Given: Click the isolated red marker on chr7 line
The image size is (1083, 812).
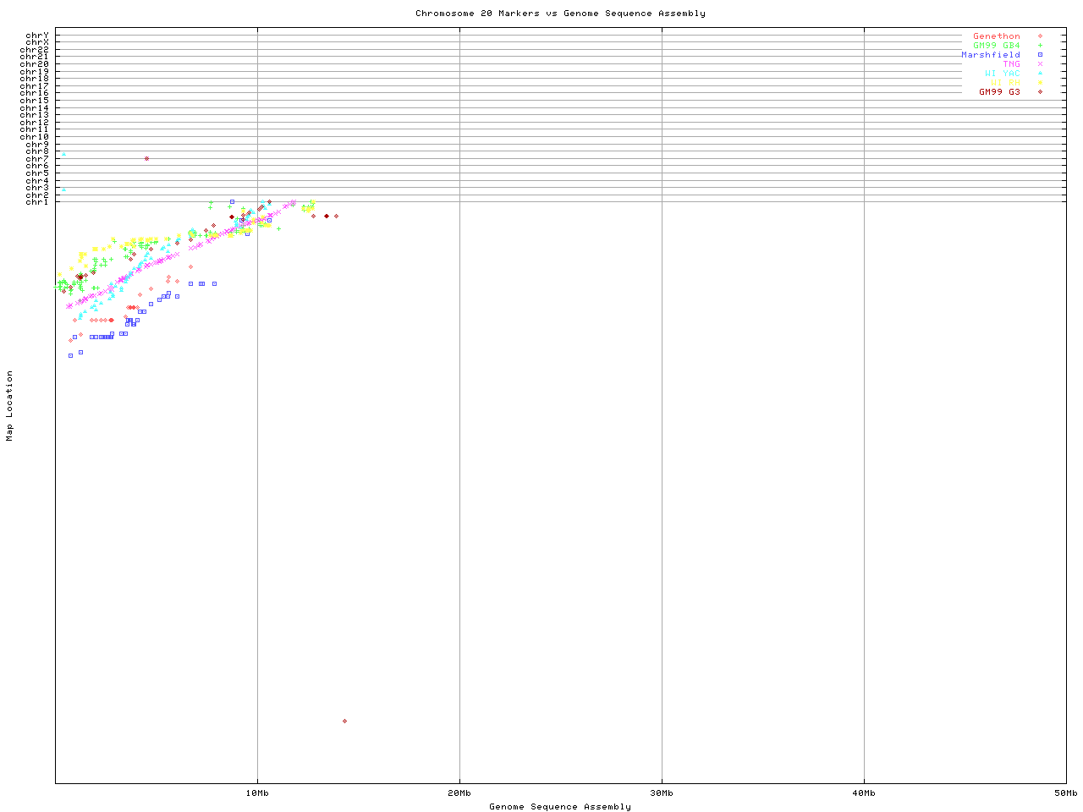Looking at the screenshot, I should 146,158.
